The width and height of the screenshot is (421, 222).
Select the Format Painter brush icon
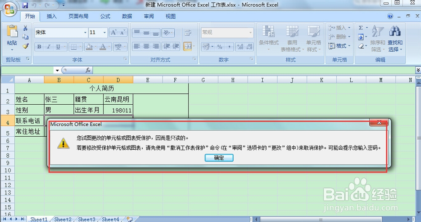[x=25, y=46]
